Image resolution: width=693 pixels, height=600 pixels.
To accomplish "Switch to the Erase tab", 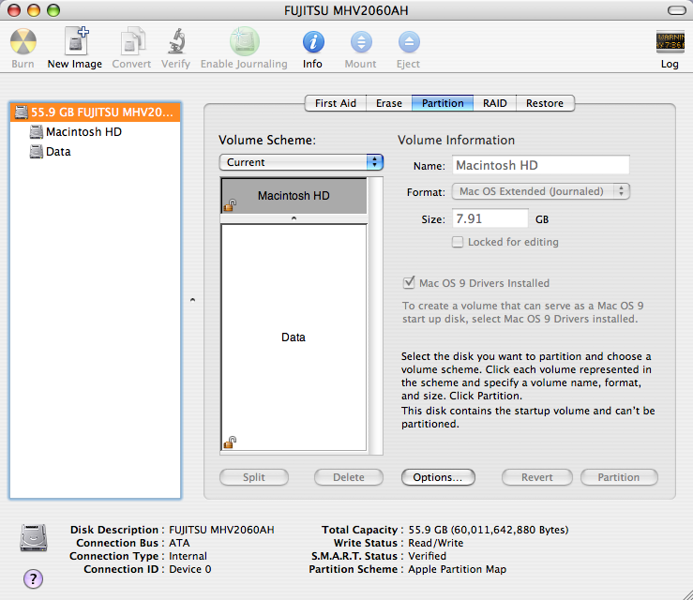I will [389, 103].
